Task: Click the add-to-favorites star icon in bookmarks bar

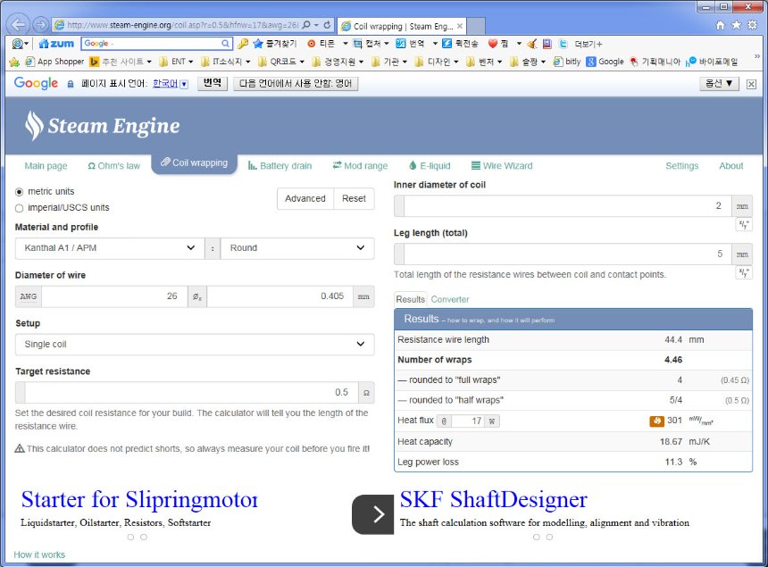Action: point(14,62)
